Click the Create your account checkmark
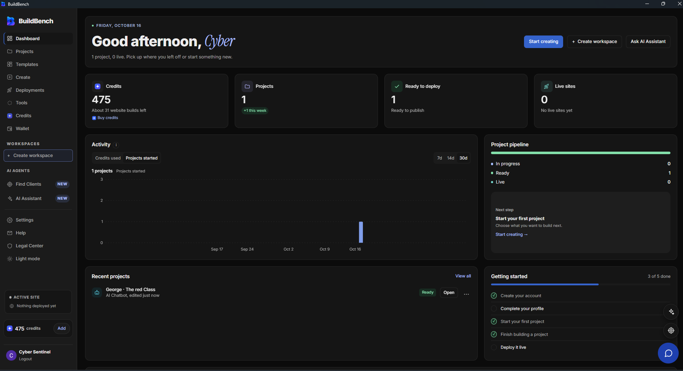 494,296
